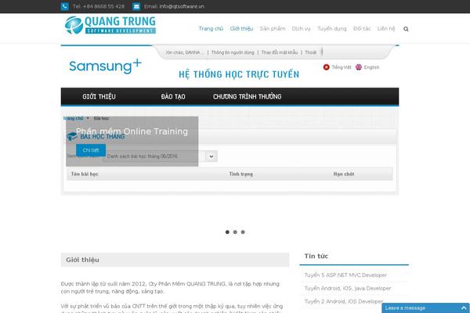The image size is (470, 313).
Task: Click the Tin tức section heading
Action: (x=316, y=256)
